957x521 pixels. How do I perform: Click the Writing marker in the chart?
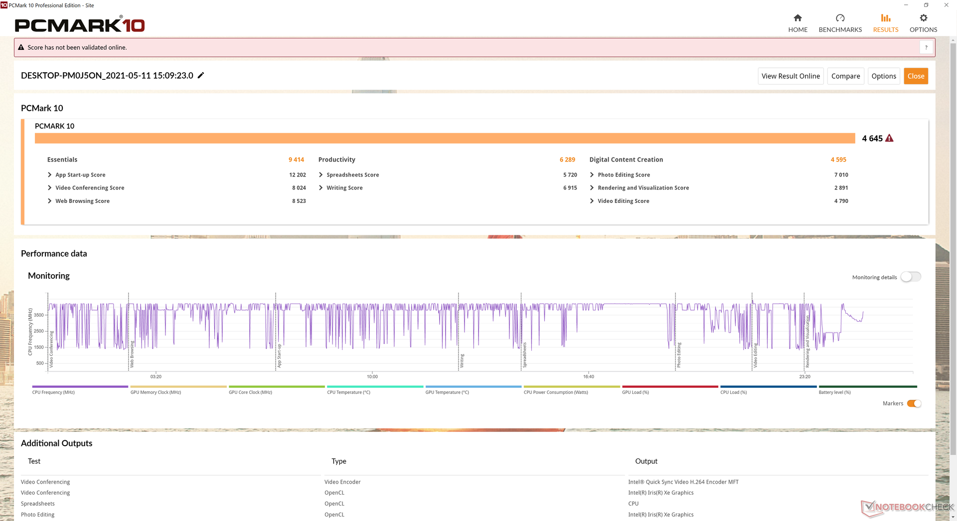point(462,360)
